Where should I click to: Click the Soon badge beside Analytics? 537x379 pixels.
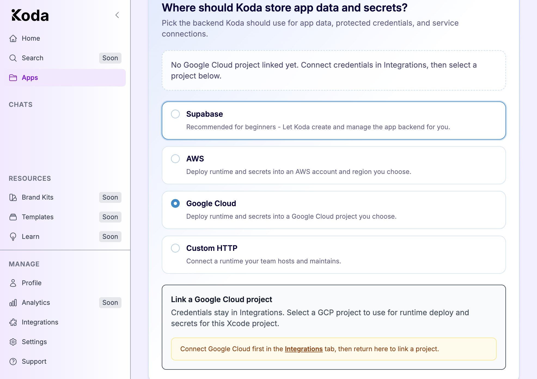pos(110,303)
